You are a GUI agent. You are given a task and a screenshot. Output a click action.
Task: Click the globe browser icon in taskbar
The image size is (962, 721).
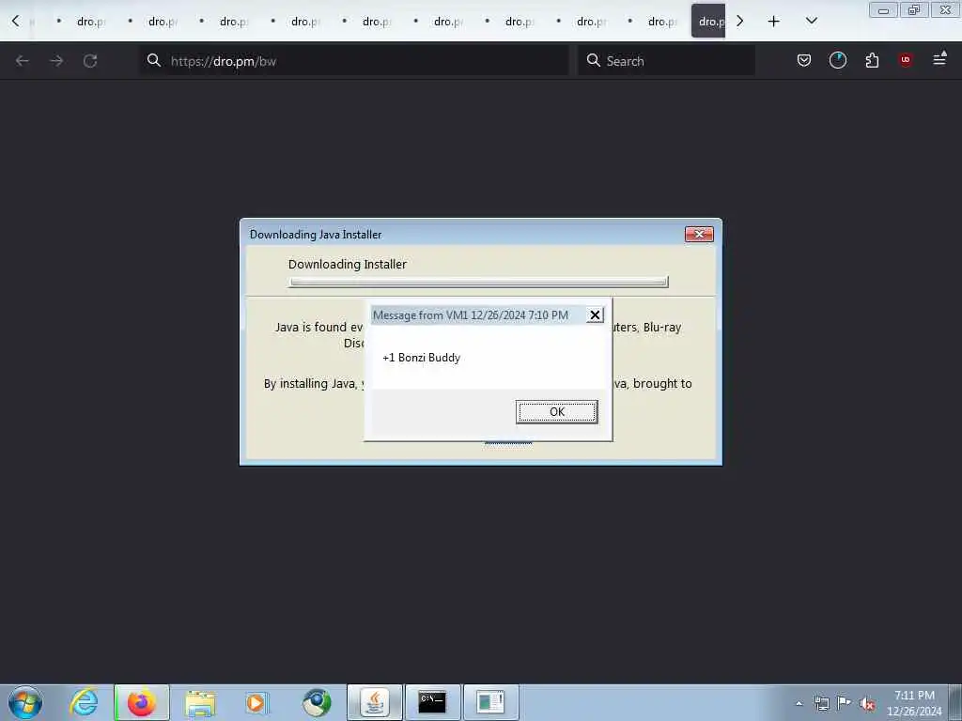point(317,702)
